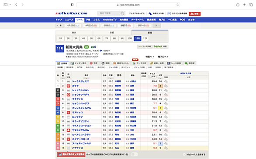Expand Safari sidebar dropdown chevron
The height and width of the screenshot is (159, 256).
tap(10, 5)
